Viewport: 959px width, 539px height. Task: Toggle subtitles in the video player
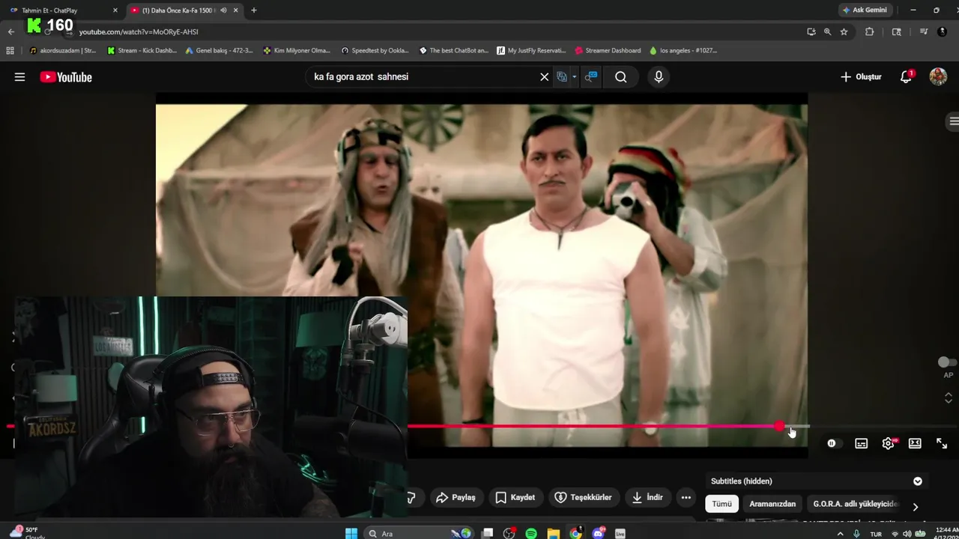click(x=861, y=443)
